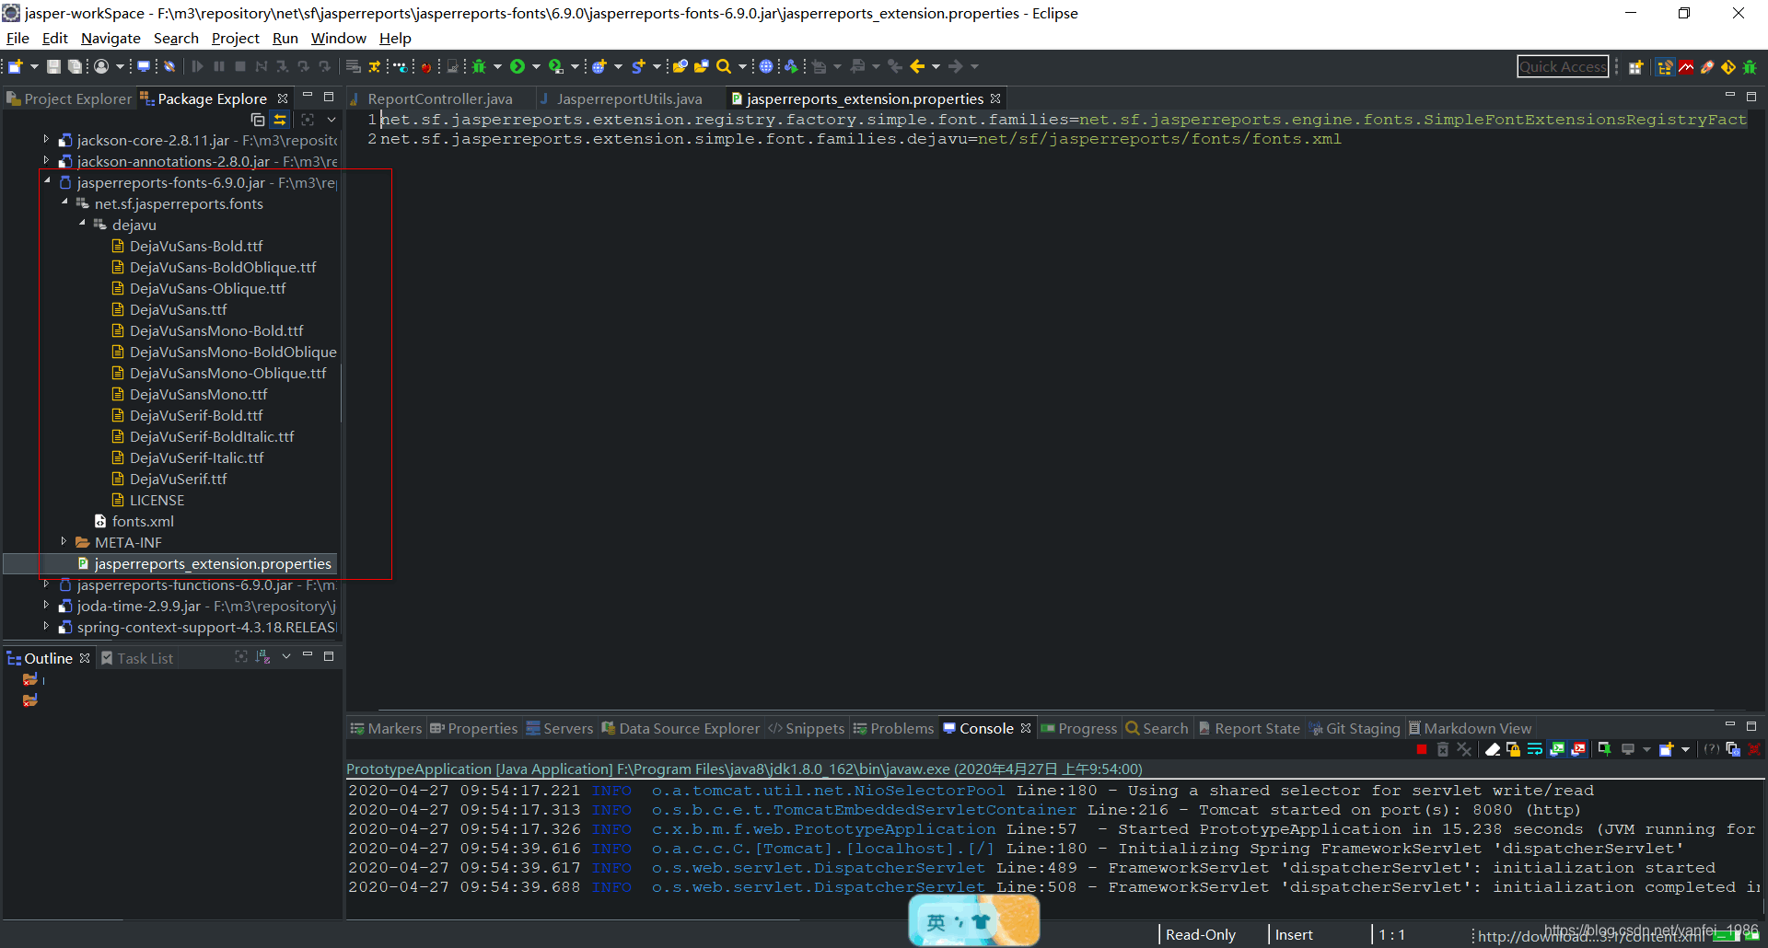The image size is (1768, 948).
Task: Open the Servers view tab
Action: click(560, 728)
